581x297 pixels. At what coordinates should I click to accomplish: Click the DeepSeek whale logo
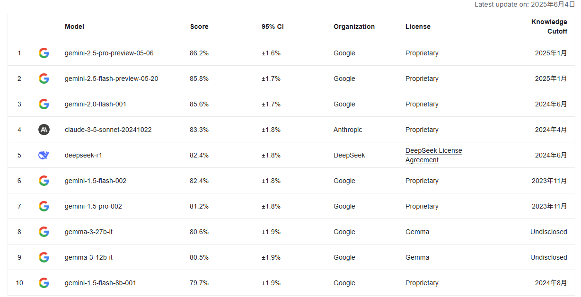[44, 155]
